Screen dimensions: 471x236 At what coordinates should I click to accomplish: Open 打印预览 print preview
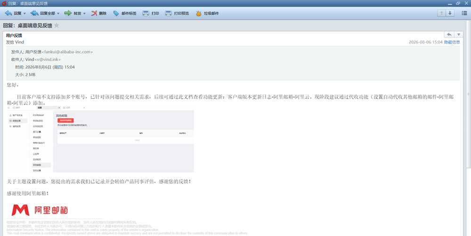[x=177, y=13]
